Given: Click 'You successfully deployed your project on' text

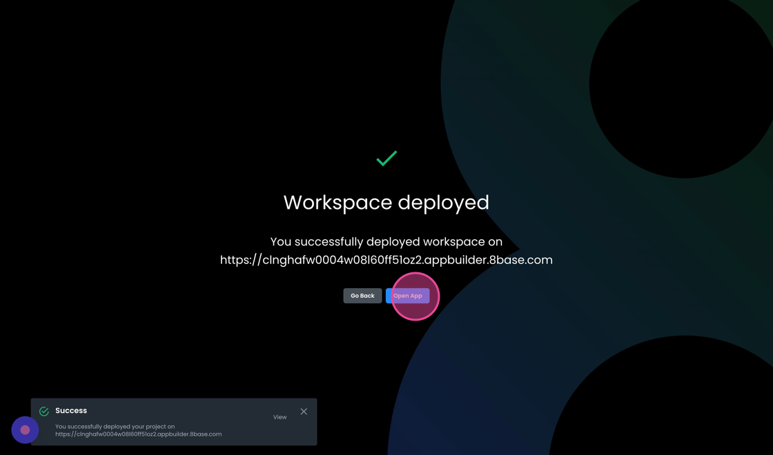Looking at the screenshot, I should tap(115, 427).
